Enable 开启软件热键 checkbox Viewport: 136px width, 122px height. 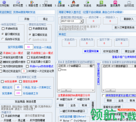(3, 116)
